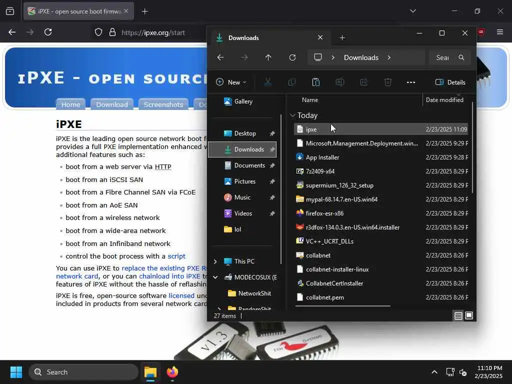Click the Copy icon in Explorer toolbar
Screen dimensions: 512x384
pyautogui.click(x=292, y=82)
